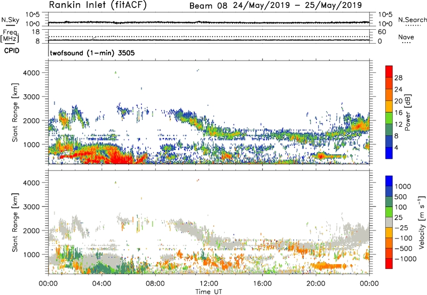Click the "CPID" row label
Image resolution: width=427 pixels, height=295 pixels.
[x=12, y=51]
